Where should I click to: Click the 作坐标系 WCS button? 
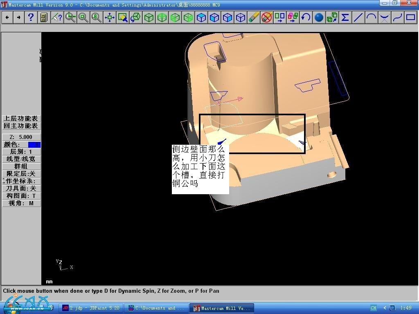coord(21,181)
